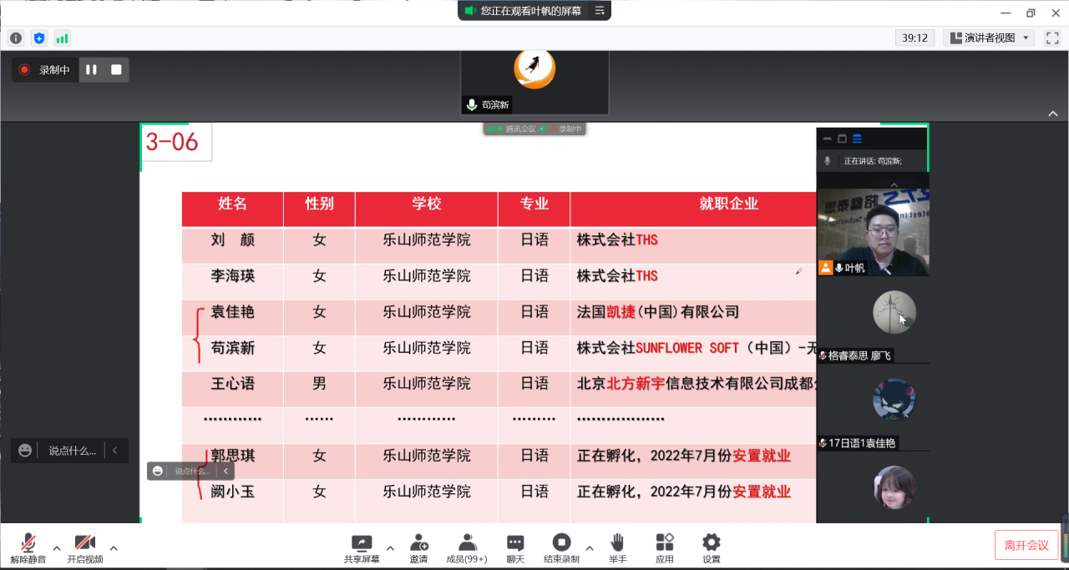The height and width of the screenshot is (570, 1069).
Task: Open the 邀请 invite icon
Action: tap(418, 548)
